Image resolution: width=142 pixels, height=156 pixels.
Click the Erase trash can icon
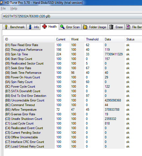tap(111, 27)
